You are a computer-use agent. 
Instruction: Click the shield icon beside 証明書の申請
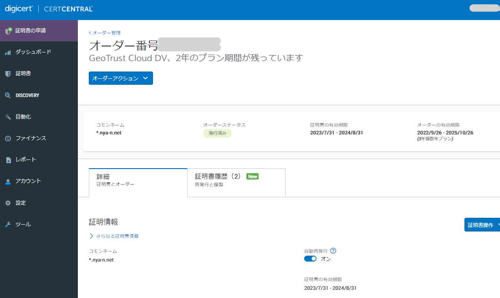pos(8,31)
